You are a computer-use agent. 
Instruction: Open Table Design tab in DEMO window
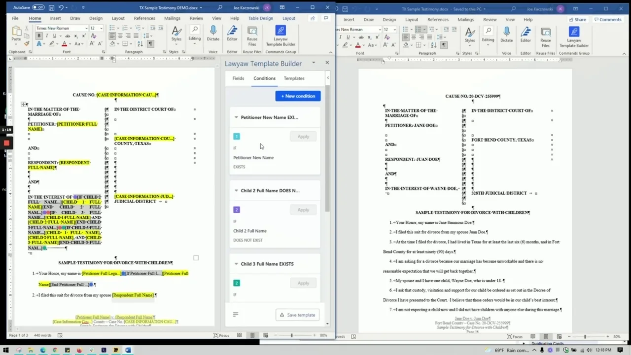tap(260, 18)
